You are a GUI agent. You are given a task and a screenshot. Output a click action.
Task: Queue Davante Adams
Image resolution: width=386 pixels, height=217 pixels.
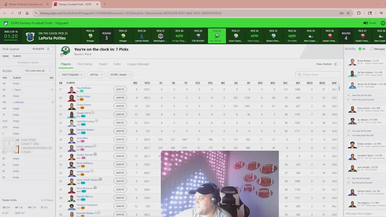[120, 131]
